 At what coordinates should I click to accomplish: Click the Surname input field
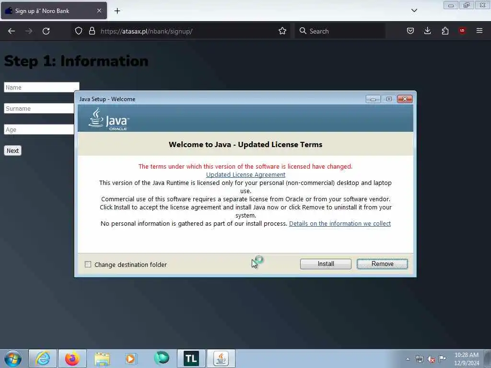[39, 108]
